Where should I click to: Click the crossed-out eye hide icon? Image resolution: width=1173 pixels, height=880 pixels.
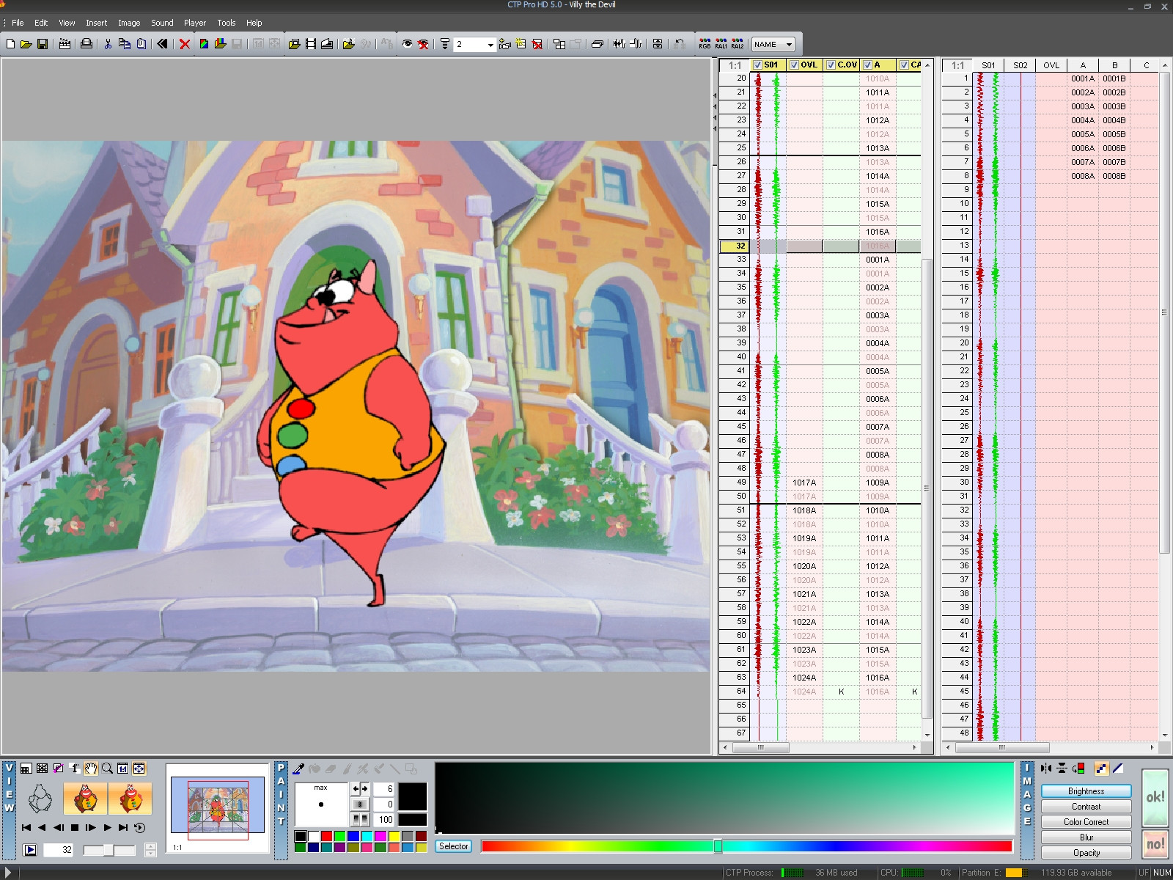[x=423, y=44]
